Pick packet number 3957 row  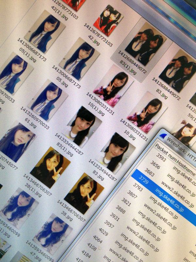[109, 224]
